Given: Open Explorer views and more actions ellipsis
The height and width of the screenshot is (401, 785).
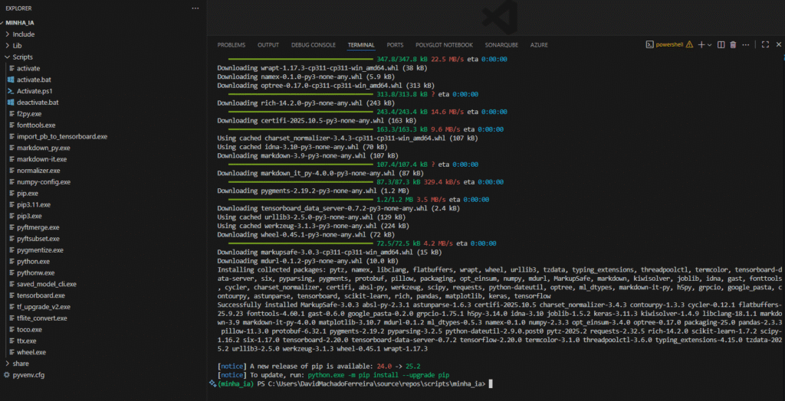Looking at the screenshot, I should coord(195,8).
